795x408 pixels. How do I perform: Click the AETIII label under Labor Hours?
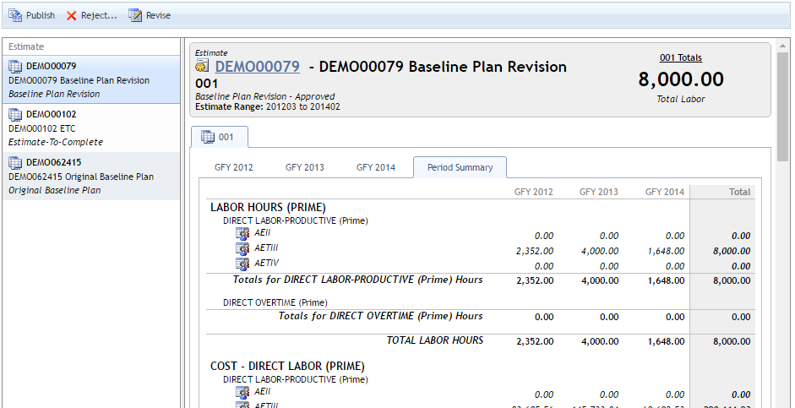coord(266,248)
